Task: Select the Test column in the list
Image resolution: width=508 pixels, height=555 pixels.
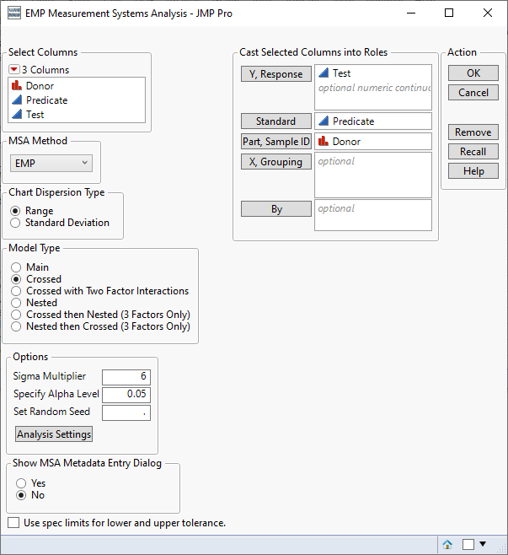Action: 35,115
